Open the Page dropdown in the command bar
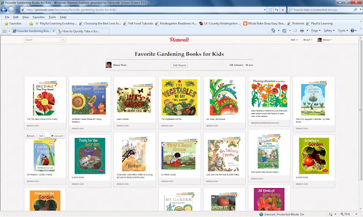Image resolution: width=363 pixels, height=217 pixels. [315, 31]
